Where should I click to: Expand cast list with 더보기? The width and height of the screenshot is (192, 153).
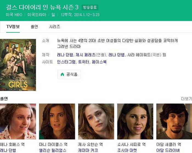click(x=186, y=99)
